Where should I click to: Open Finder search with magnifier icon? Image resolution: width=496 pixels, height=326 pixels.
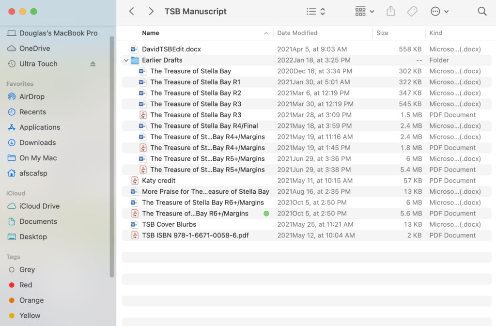coord(482,11)
